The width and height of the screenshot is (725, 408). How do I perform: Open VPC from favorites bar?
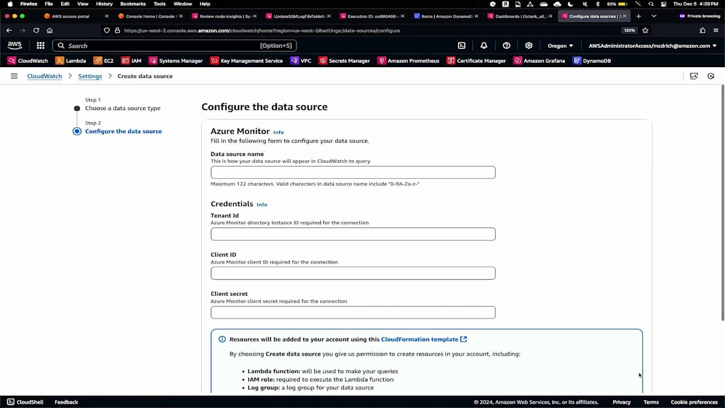tap(301, 60)
